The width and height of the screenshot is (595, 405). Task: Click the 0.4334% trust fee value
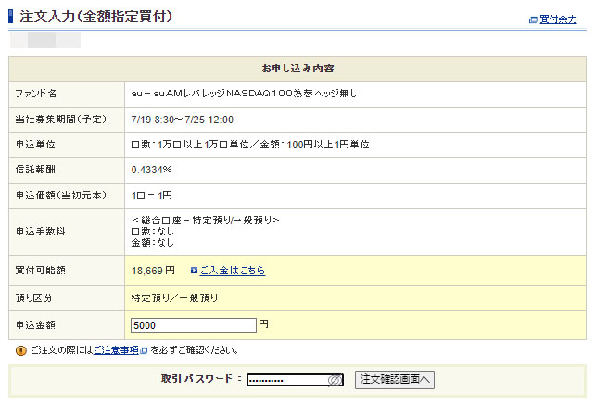pos(151,170)
